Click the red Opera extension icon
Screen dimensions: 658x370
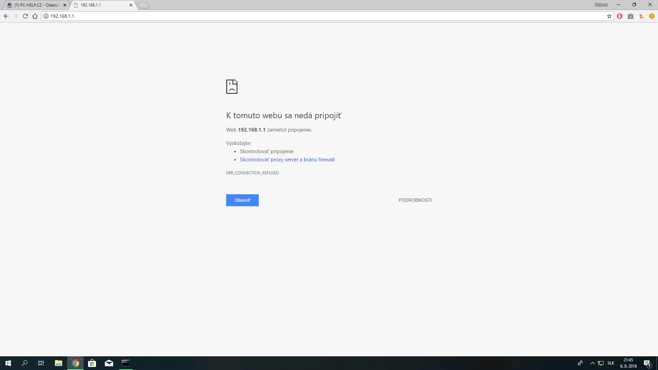coord(620,16)
